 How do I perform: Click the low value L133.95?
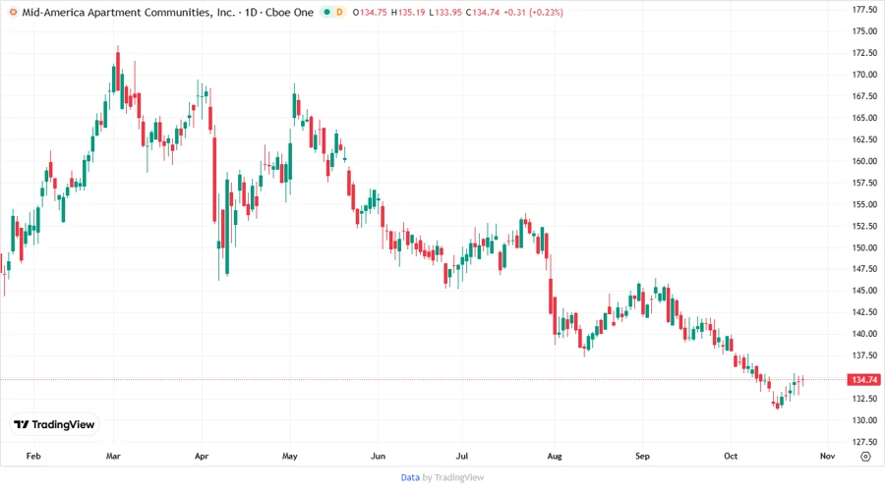pyautogui.click(x=445, y=12)
